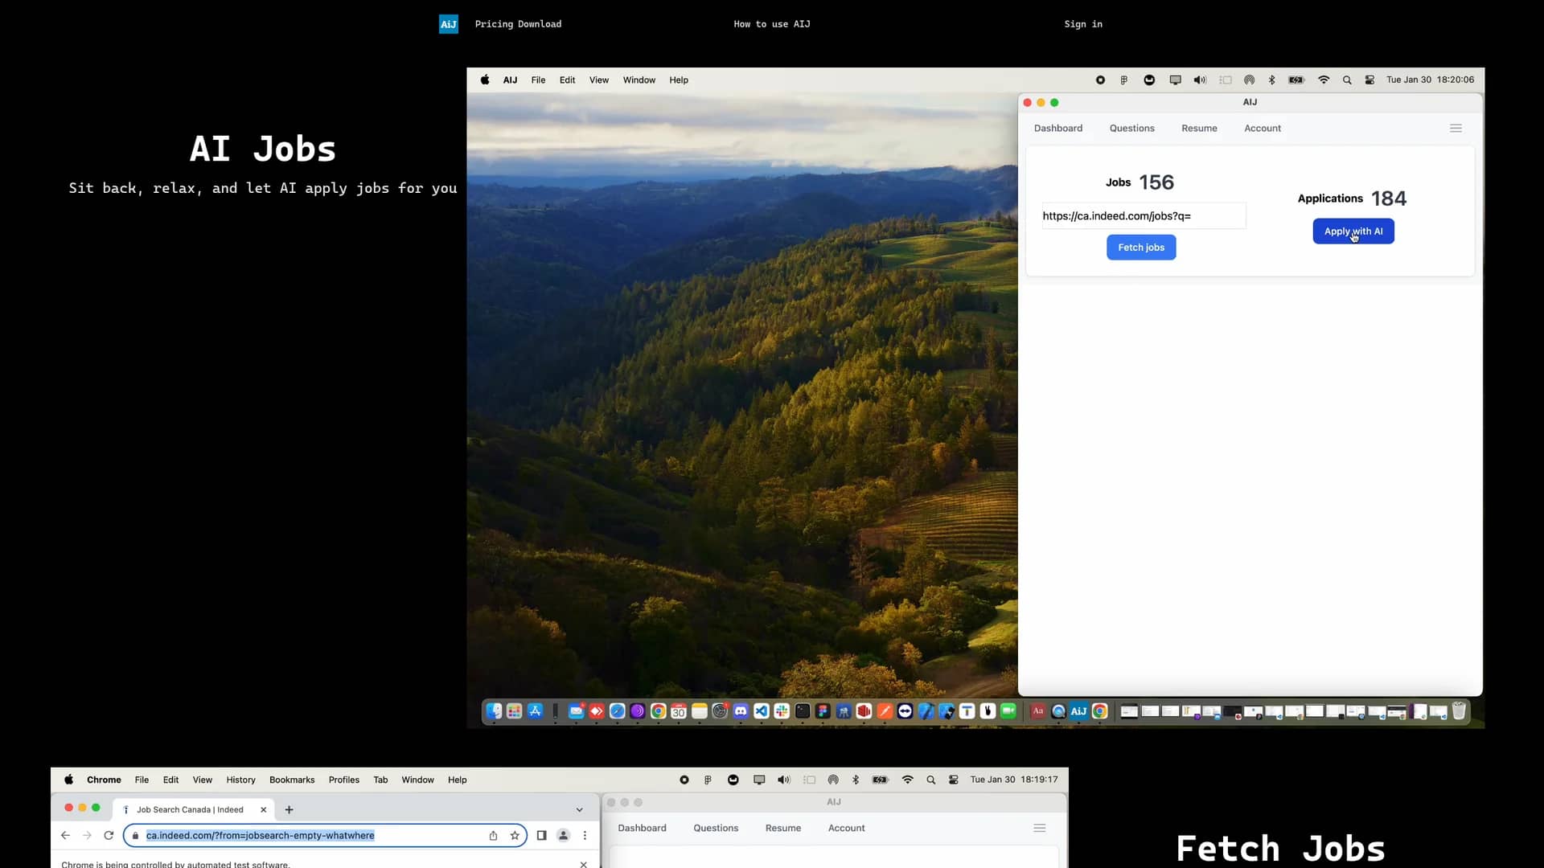The height and width of the screenshot is (868, 1544).
Task: Expand the Chrome tab search dropdown arrow
Action: tap(579, 810)
